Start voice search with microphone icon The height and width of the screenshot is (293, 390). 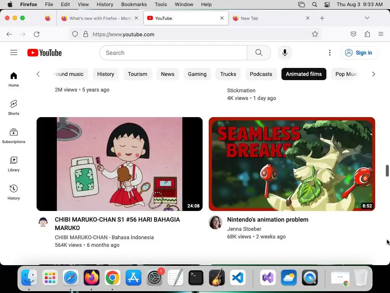(x=285, y=53)
